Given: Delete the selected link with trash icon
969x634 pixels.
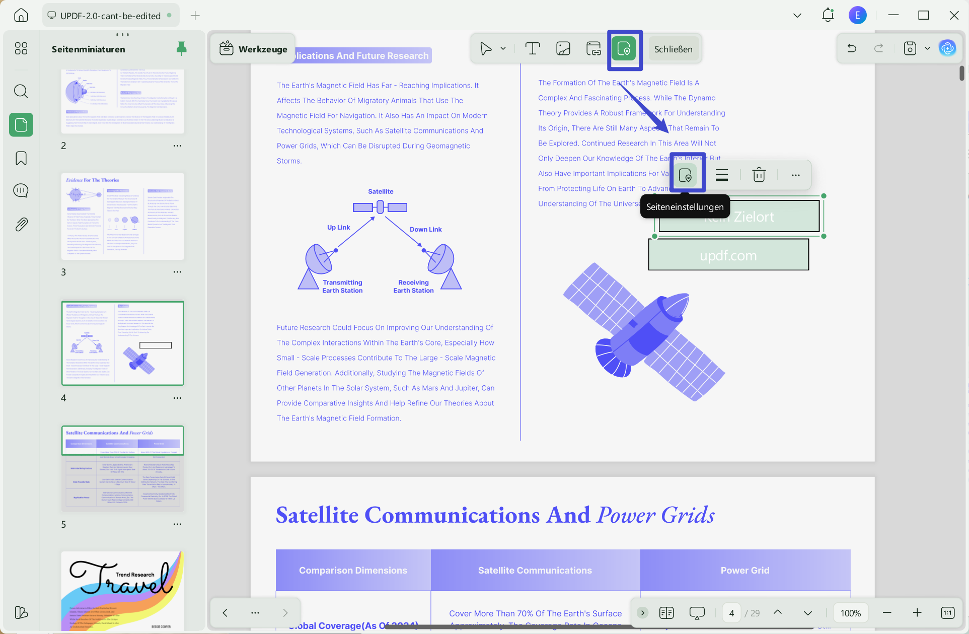Looking at the screenshot, I should tap(759, 175).
